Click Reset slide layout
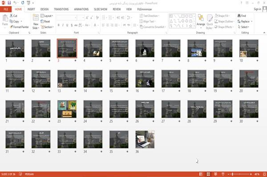Image resolution: width=267 pixels, height=177 pixels. (45, 21)
